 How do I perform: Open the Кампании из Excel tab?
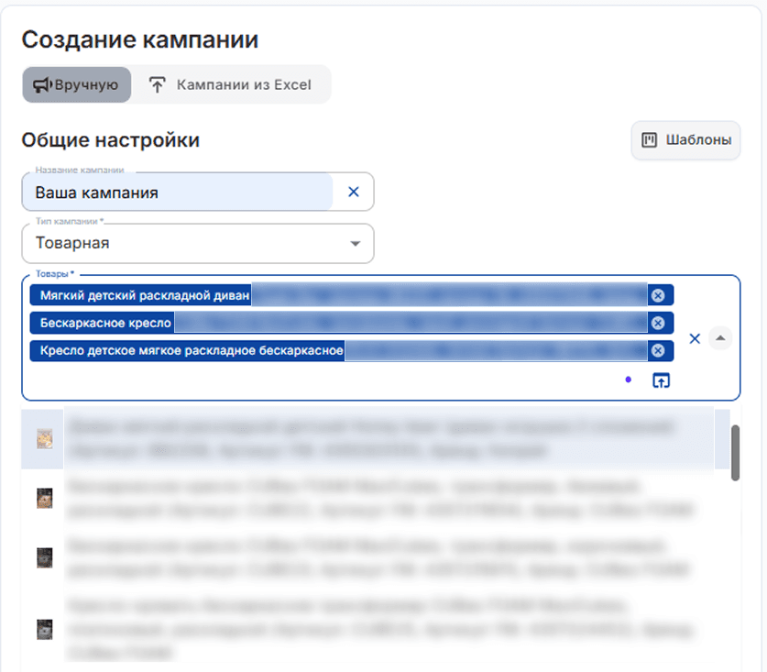tap(230, 84)
